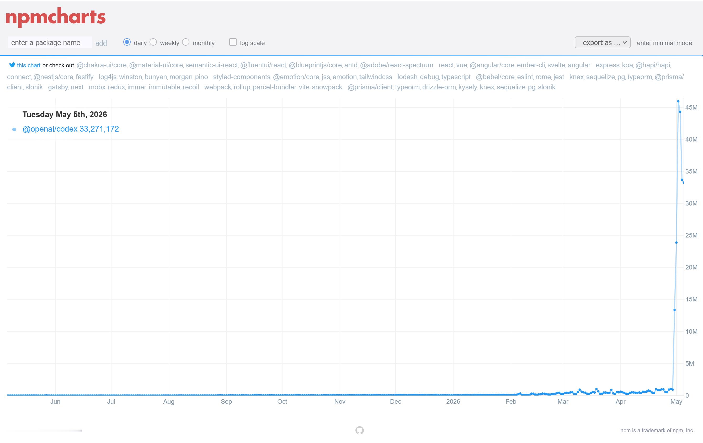This screenshot has width=703, height=443.
Task: Open the typescript package link
Action: 456,77
